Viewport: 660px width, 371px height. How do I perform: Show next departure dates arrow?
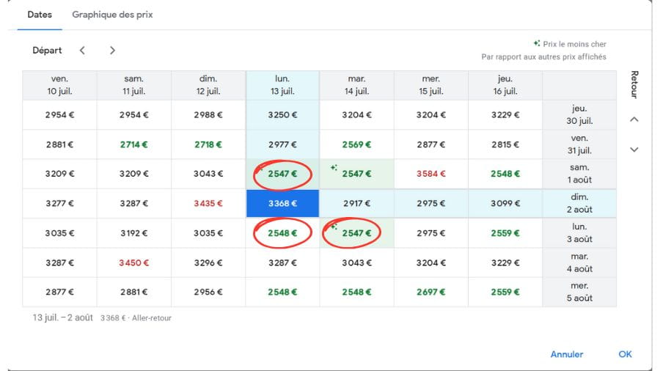[112, 51]
